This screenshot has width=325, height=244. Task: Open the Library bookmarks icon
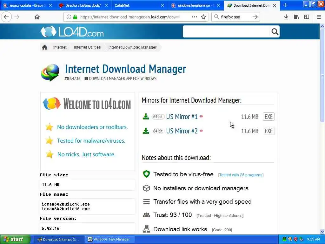pyautogui.click(x=297, y=17)
